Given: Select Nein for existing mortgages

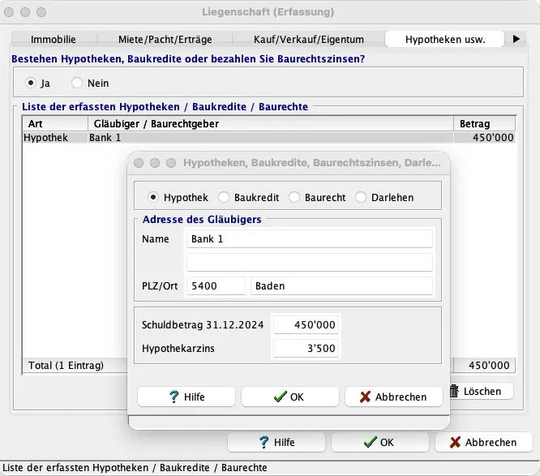Looking at the screenshot, I should (78, 83).
